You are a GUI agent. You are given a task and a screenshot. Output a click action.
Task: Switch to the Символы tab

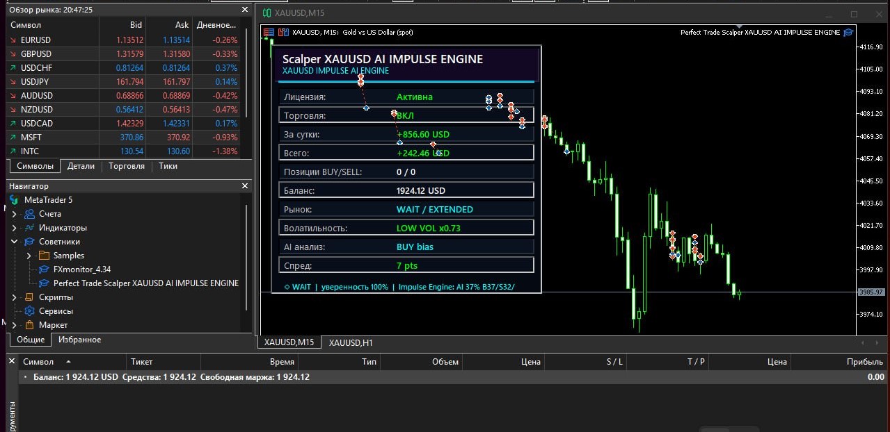35,166
